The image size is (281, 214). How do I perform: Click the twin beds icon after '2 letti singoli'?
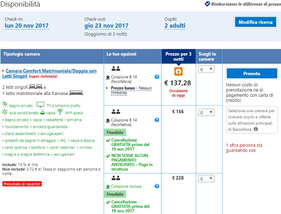click(x=36, y=87)
